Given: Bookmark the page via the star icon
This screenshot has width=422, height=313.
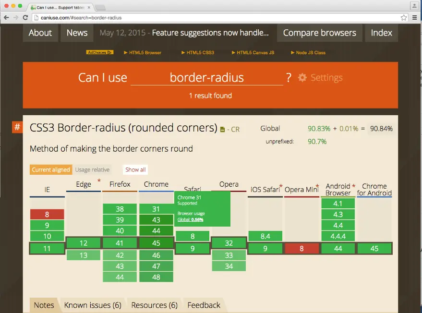Looking at the screenshot, I should tap(404, 16).
